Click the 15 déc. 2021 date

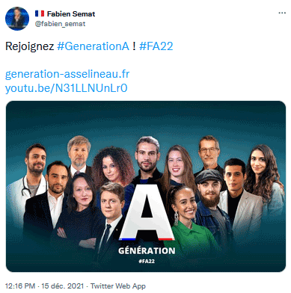coord(63,286)
